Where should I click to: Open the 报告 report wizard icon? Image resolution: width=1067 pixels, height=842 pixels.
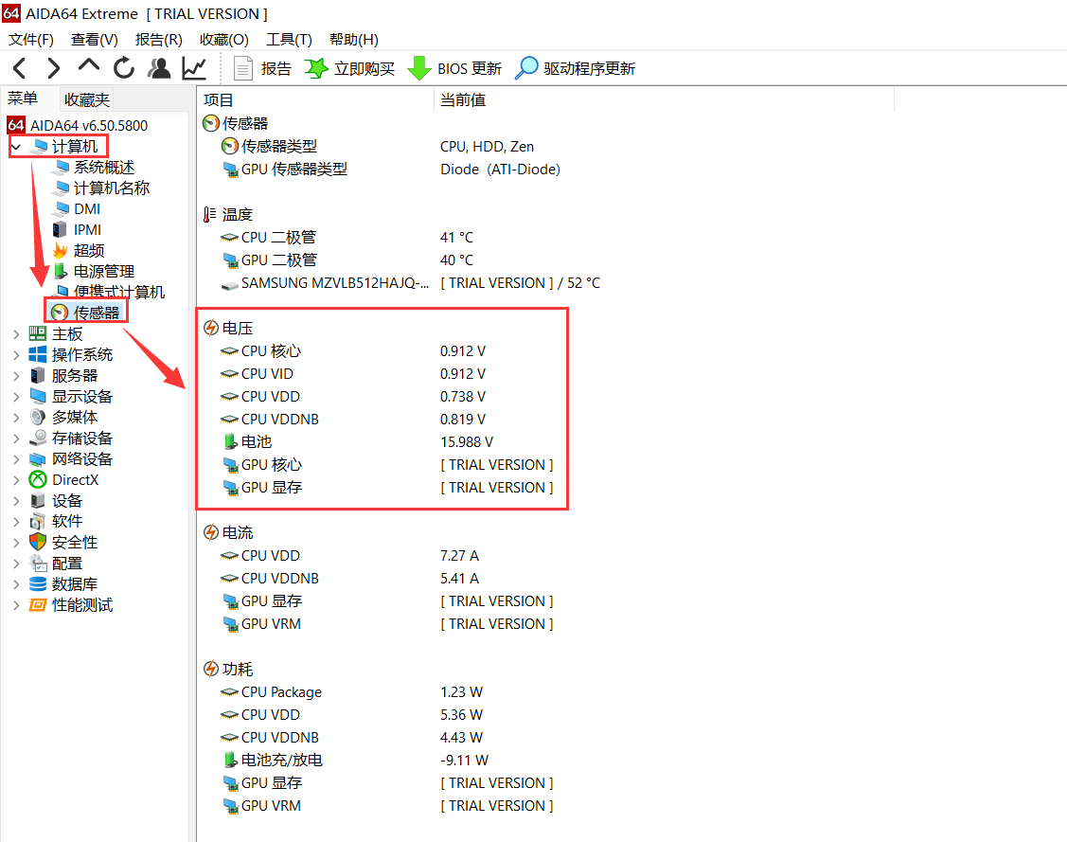point(244,67)
